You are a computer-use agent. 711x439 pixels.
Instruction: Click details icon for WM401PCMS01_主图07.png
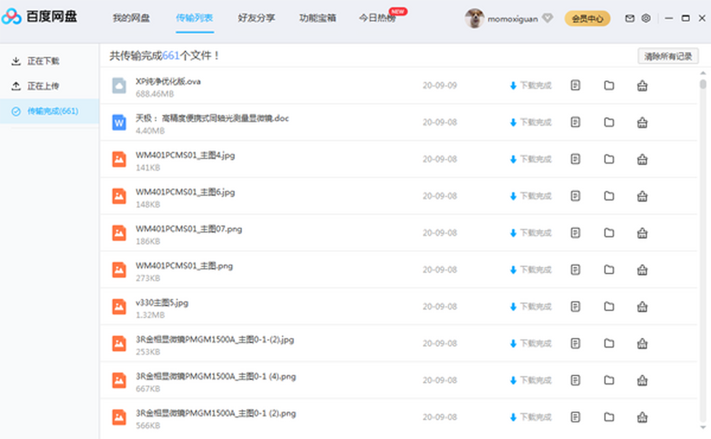[575, 233]
